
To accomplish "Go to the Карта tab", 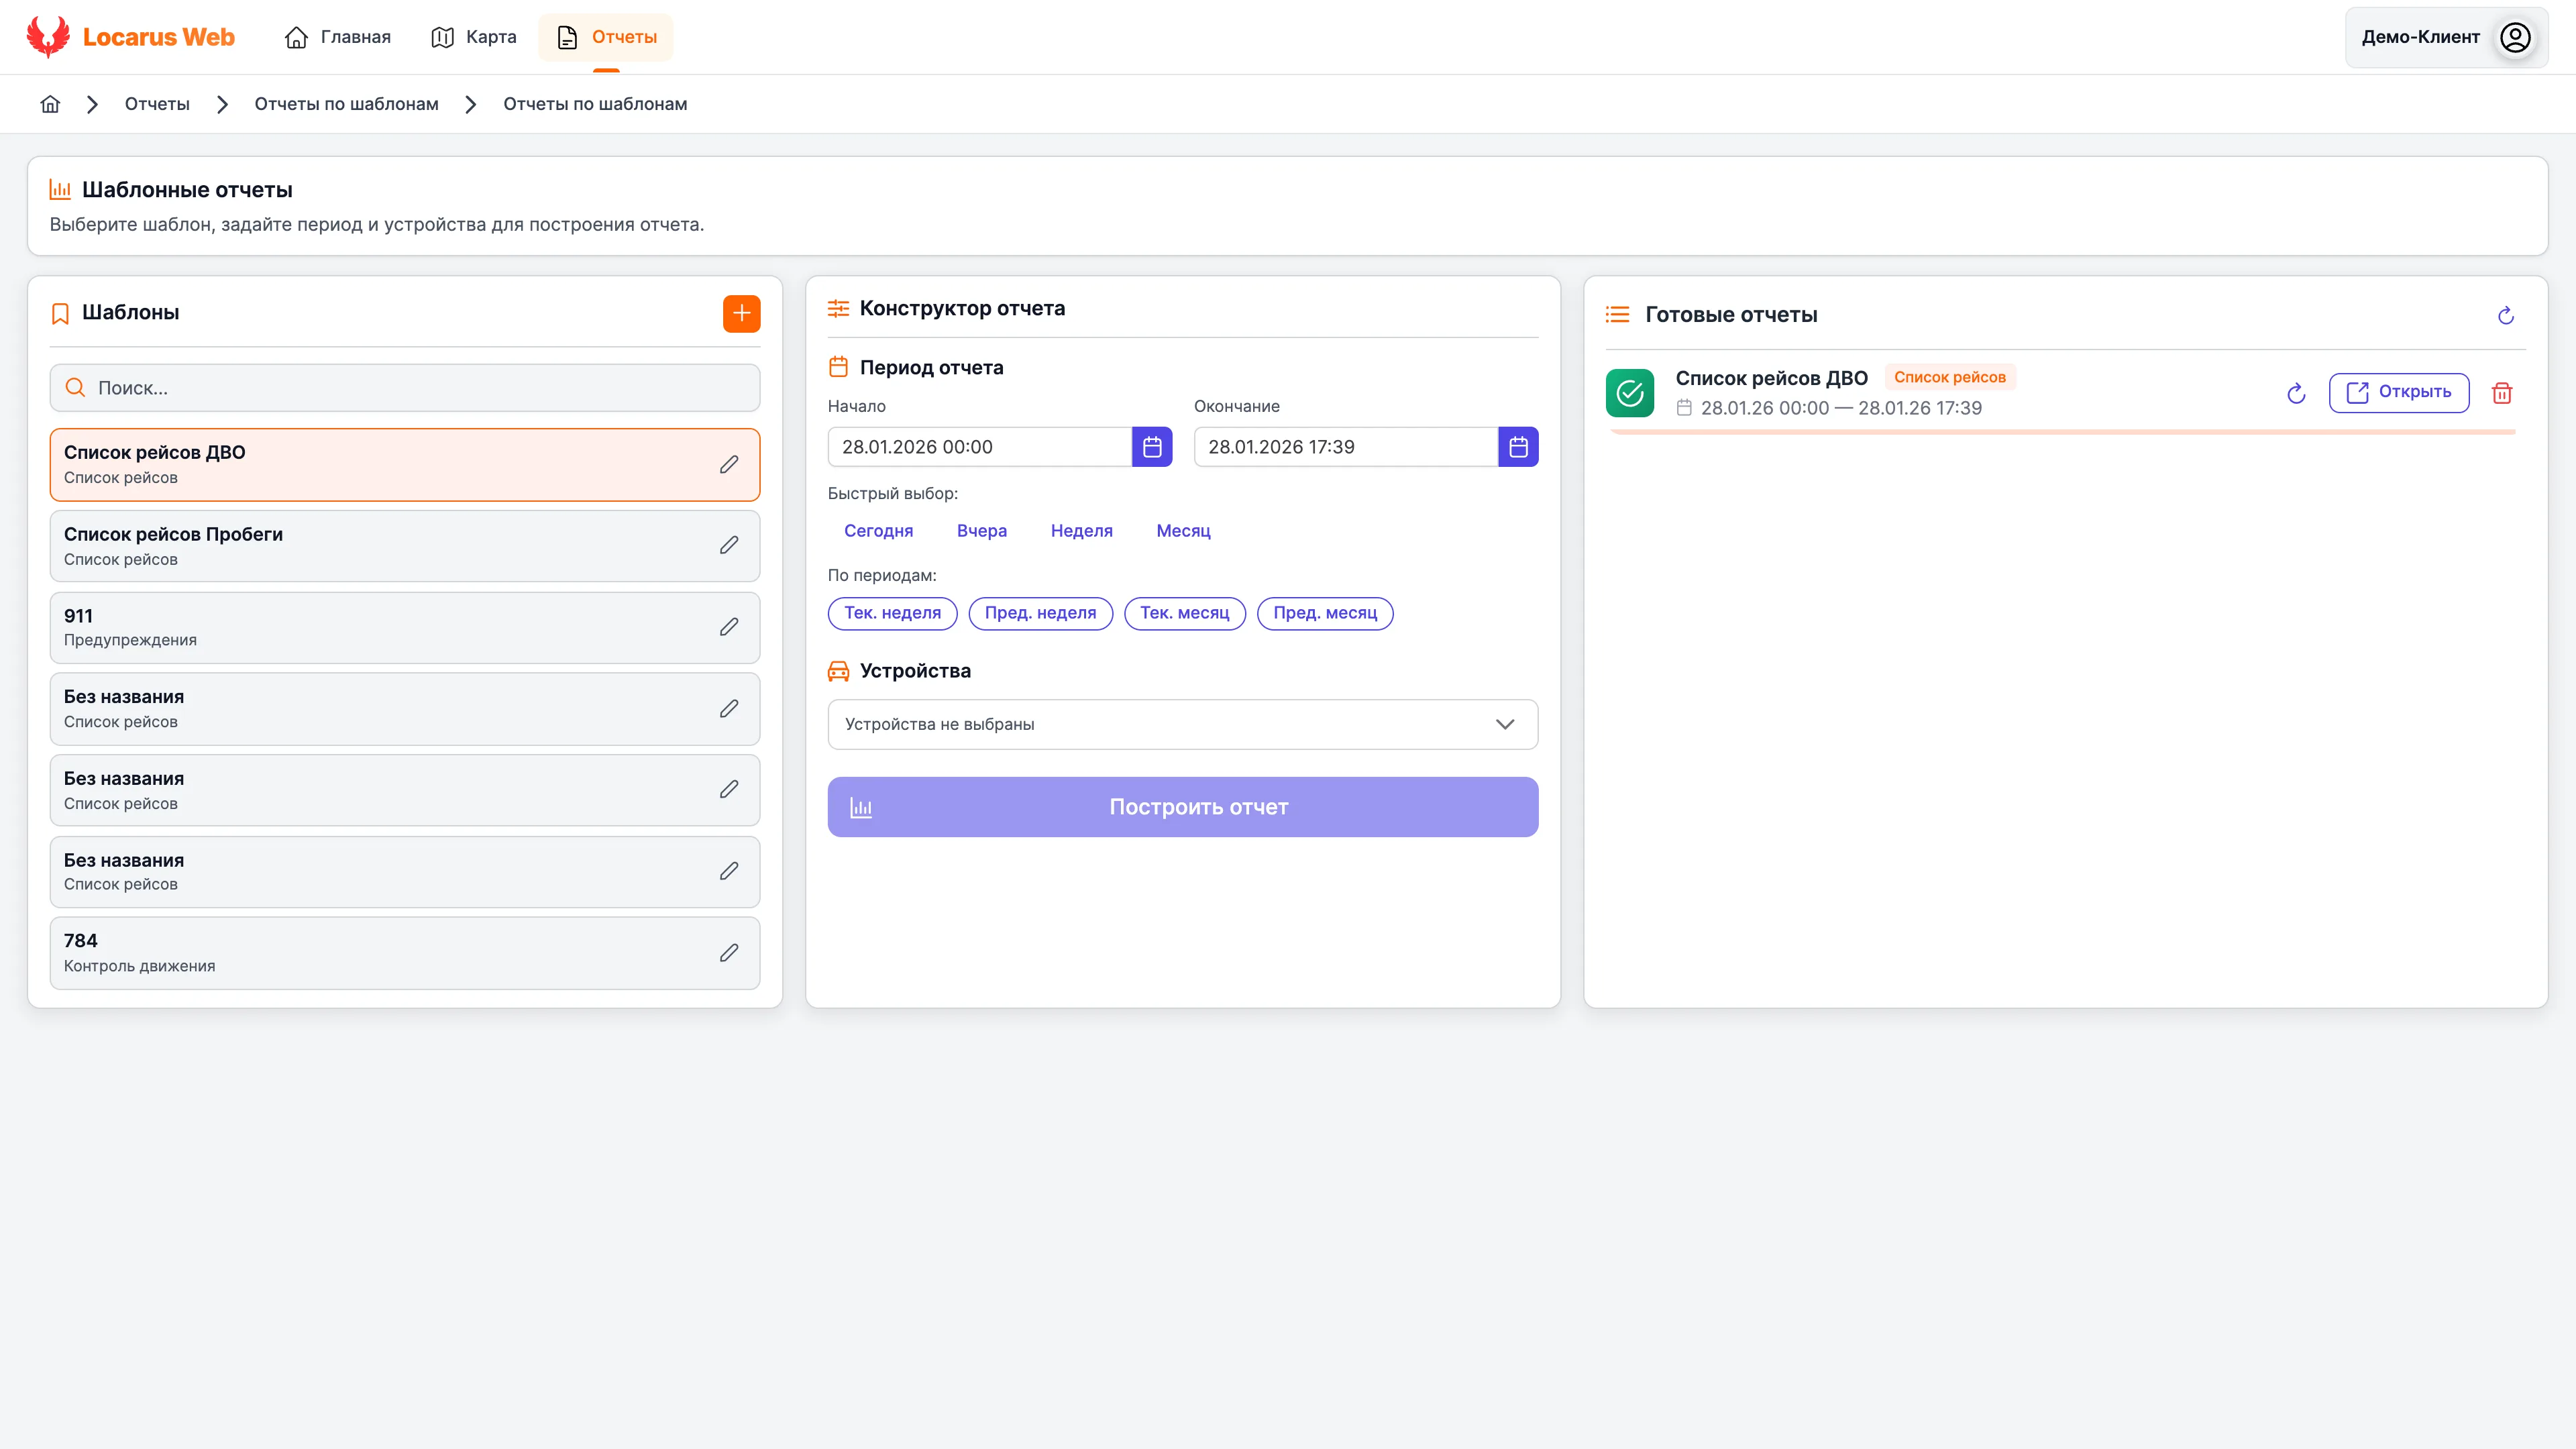I will point(474,37).
